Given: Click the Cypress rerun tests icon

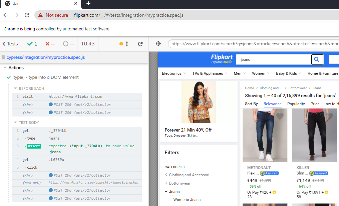Looking at the screenshot, I should coord(140,44).
